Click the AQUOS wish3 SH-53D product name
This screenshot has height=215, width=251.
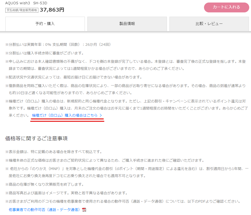click(x=26, y=3)
